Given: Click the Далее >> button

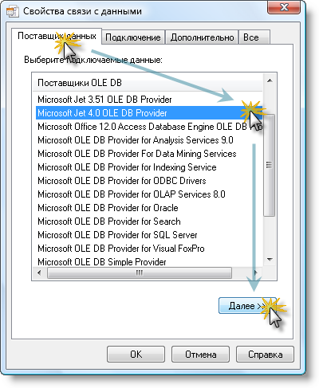Looking at the screenshot, I should pyautogui.click(x=247, y=306).
